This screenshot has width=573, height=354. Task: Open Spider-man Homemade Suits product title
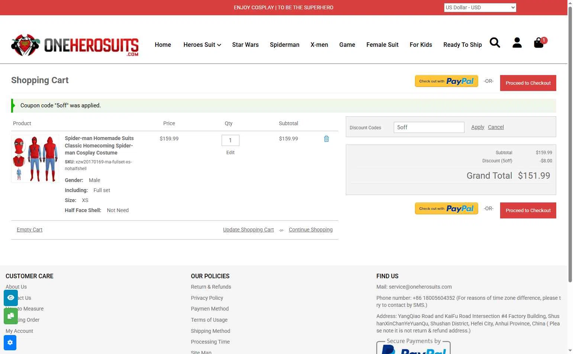point(99,145)
